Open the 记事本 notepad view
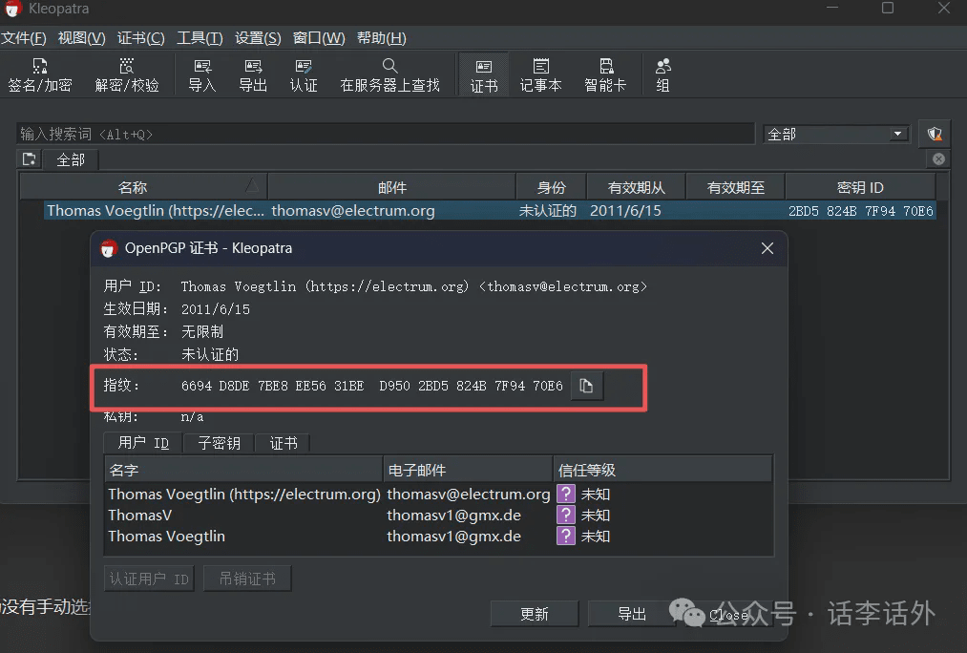 (x=540, y=74)
